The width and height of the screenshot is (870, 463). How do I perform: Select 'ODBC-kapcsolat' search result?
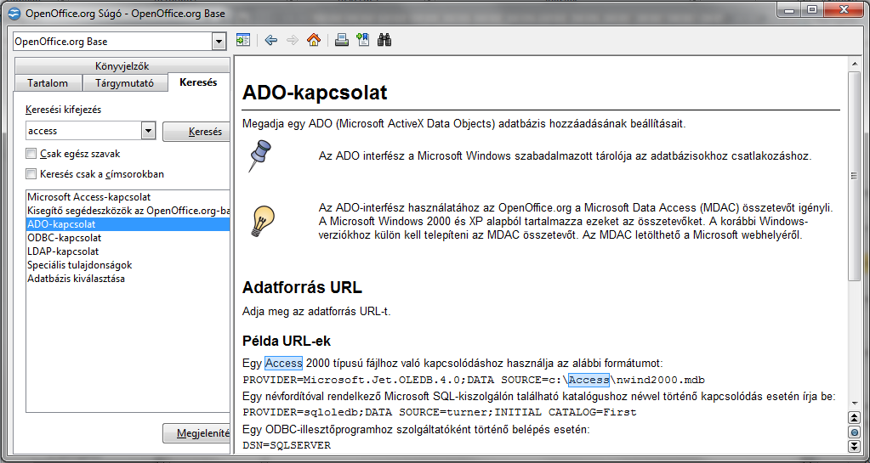(x=128, y=238)
